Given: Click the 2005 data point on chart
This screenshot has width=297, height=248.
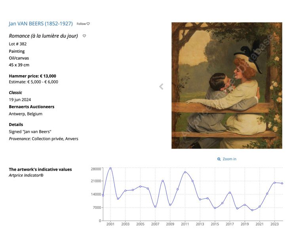Looking at the screenshot, I should [140, 187].
